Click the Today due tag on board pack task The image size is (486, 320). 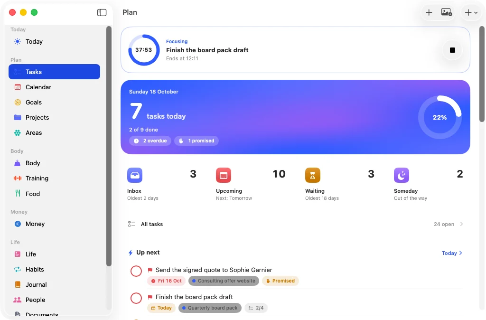(x=161, y=308)
